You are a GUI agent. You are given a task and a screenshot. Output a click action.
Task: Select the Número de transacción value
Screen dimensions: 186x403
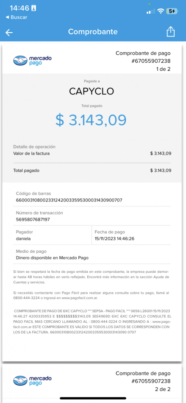point(33,219)
